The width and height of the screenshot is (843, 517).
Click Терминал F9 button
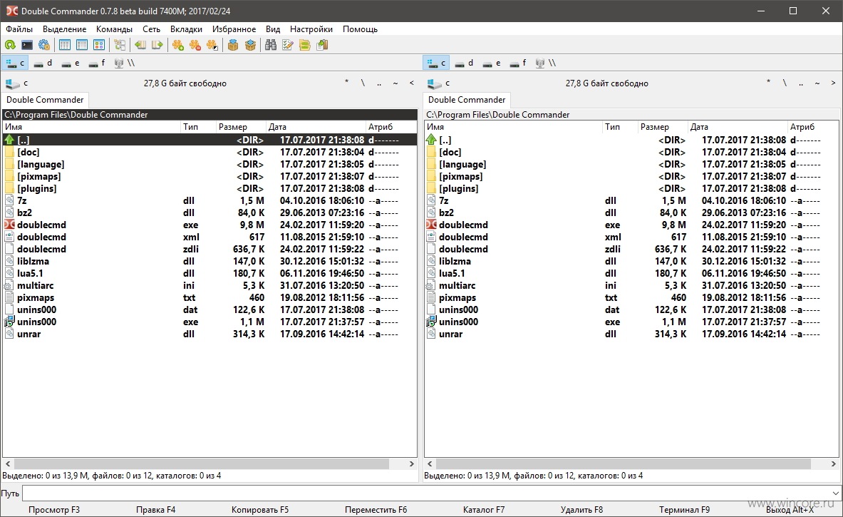[684, 509]
